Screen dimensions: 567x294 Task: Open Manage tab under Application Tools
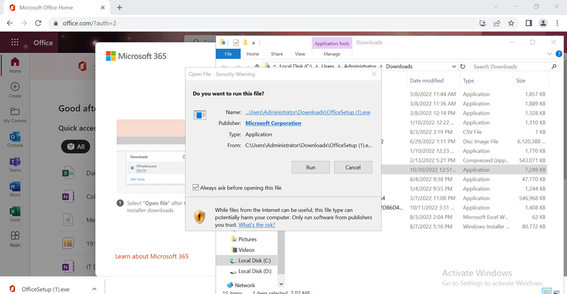[x=332, y=54]
